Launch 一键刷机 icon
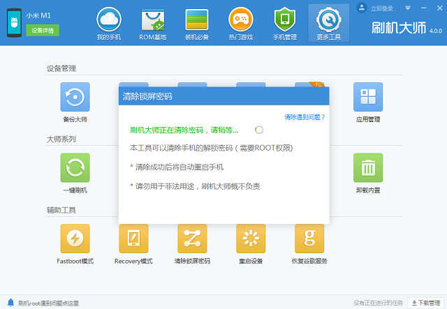This screenshot has height=309, width=447. pyautogui.click(x=75, y=167)
